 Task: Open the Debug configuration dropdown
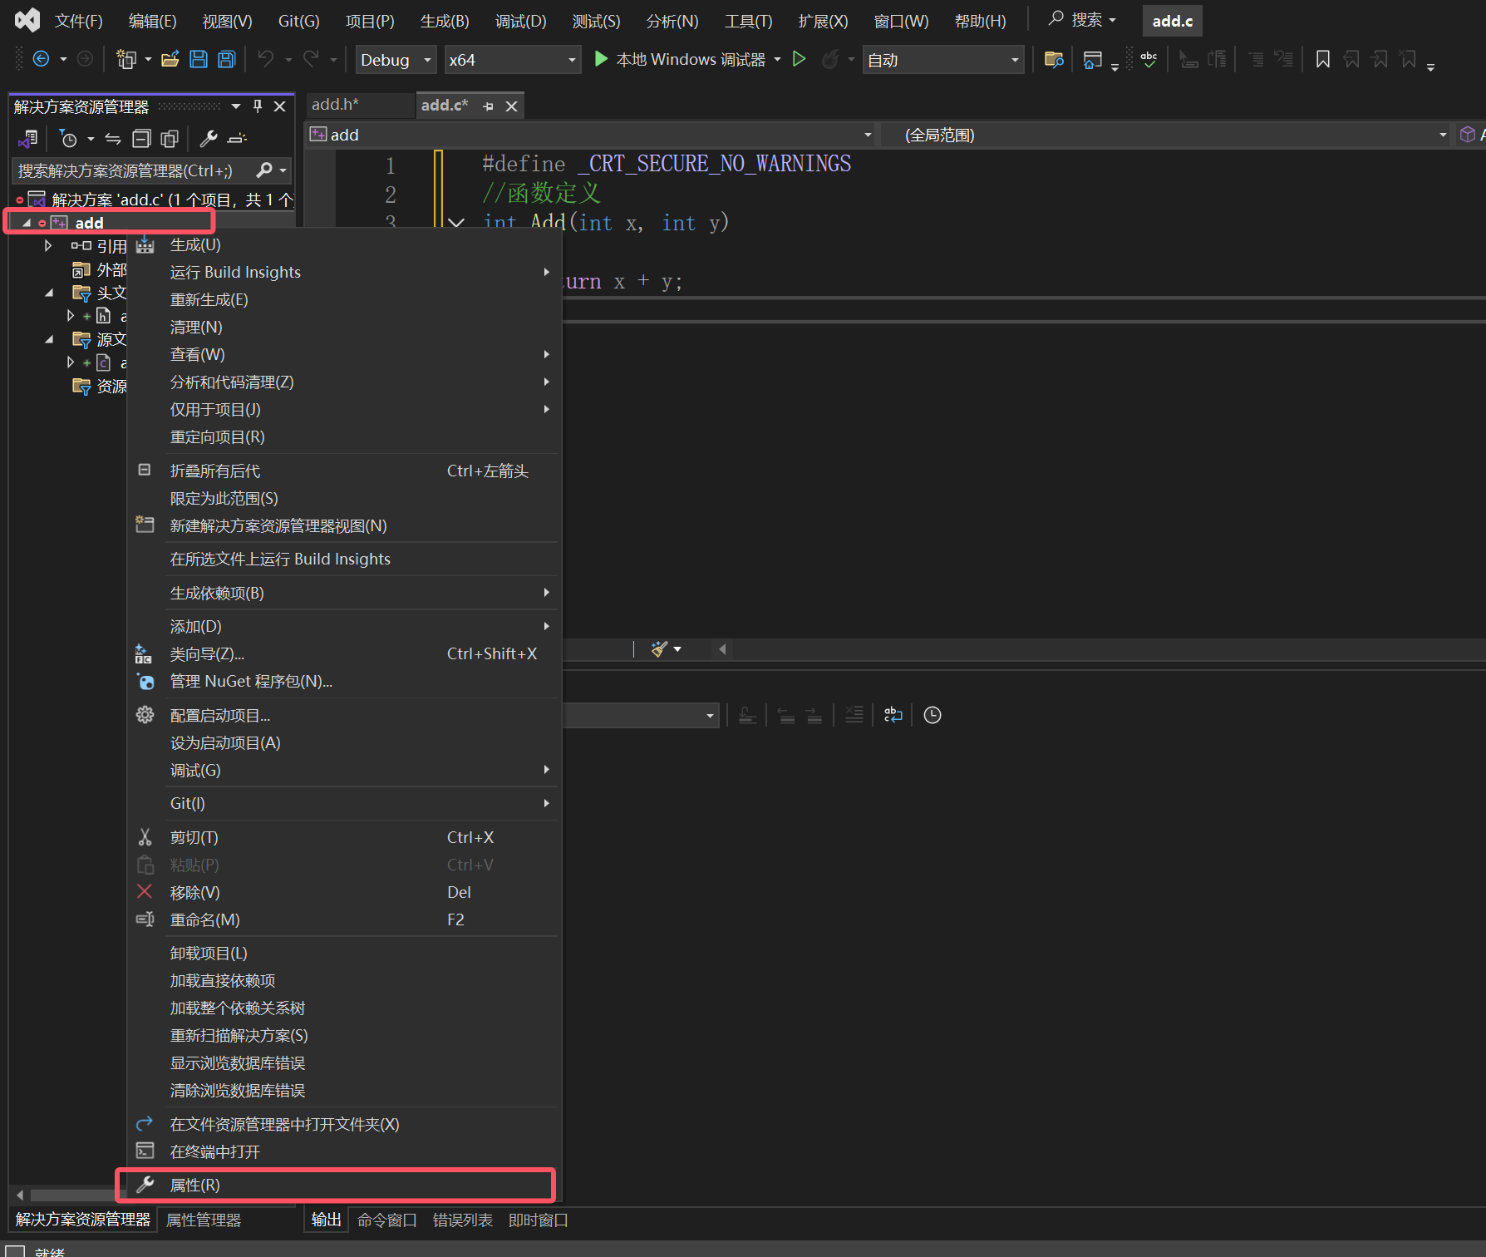coord(396,60)
